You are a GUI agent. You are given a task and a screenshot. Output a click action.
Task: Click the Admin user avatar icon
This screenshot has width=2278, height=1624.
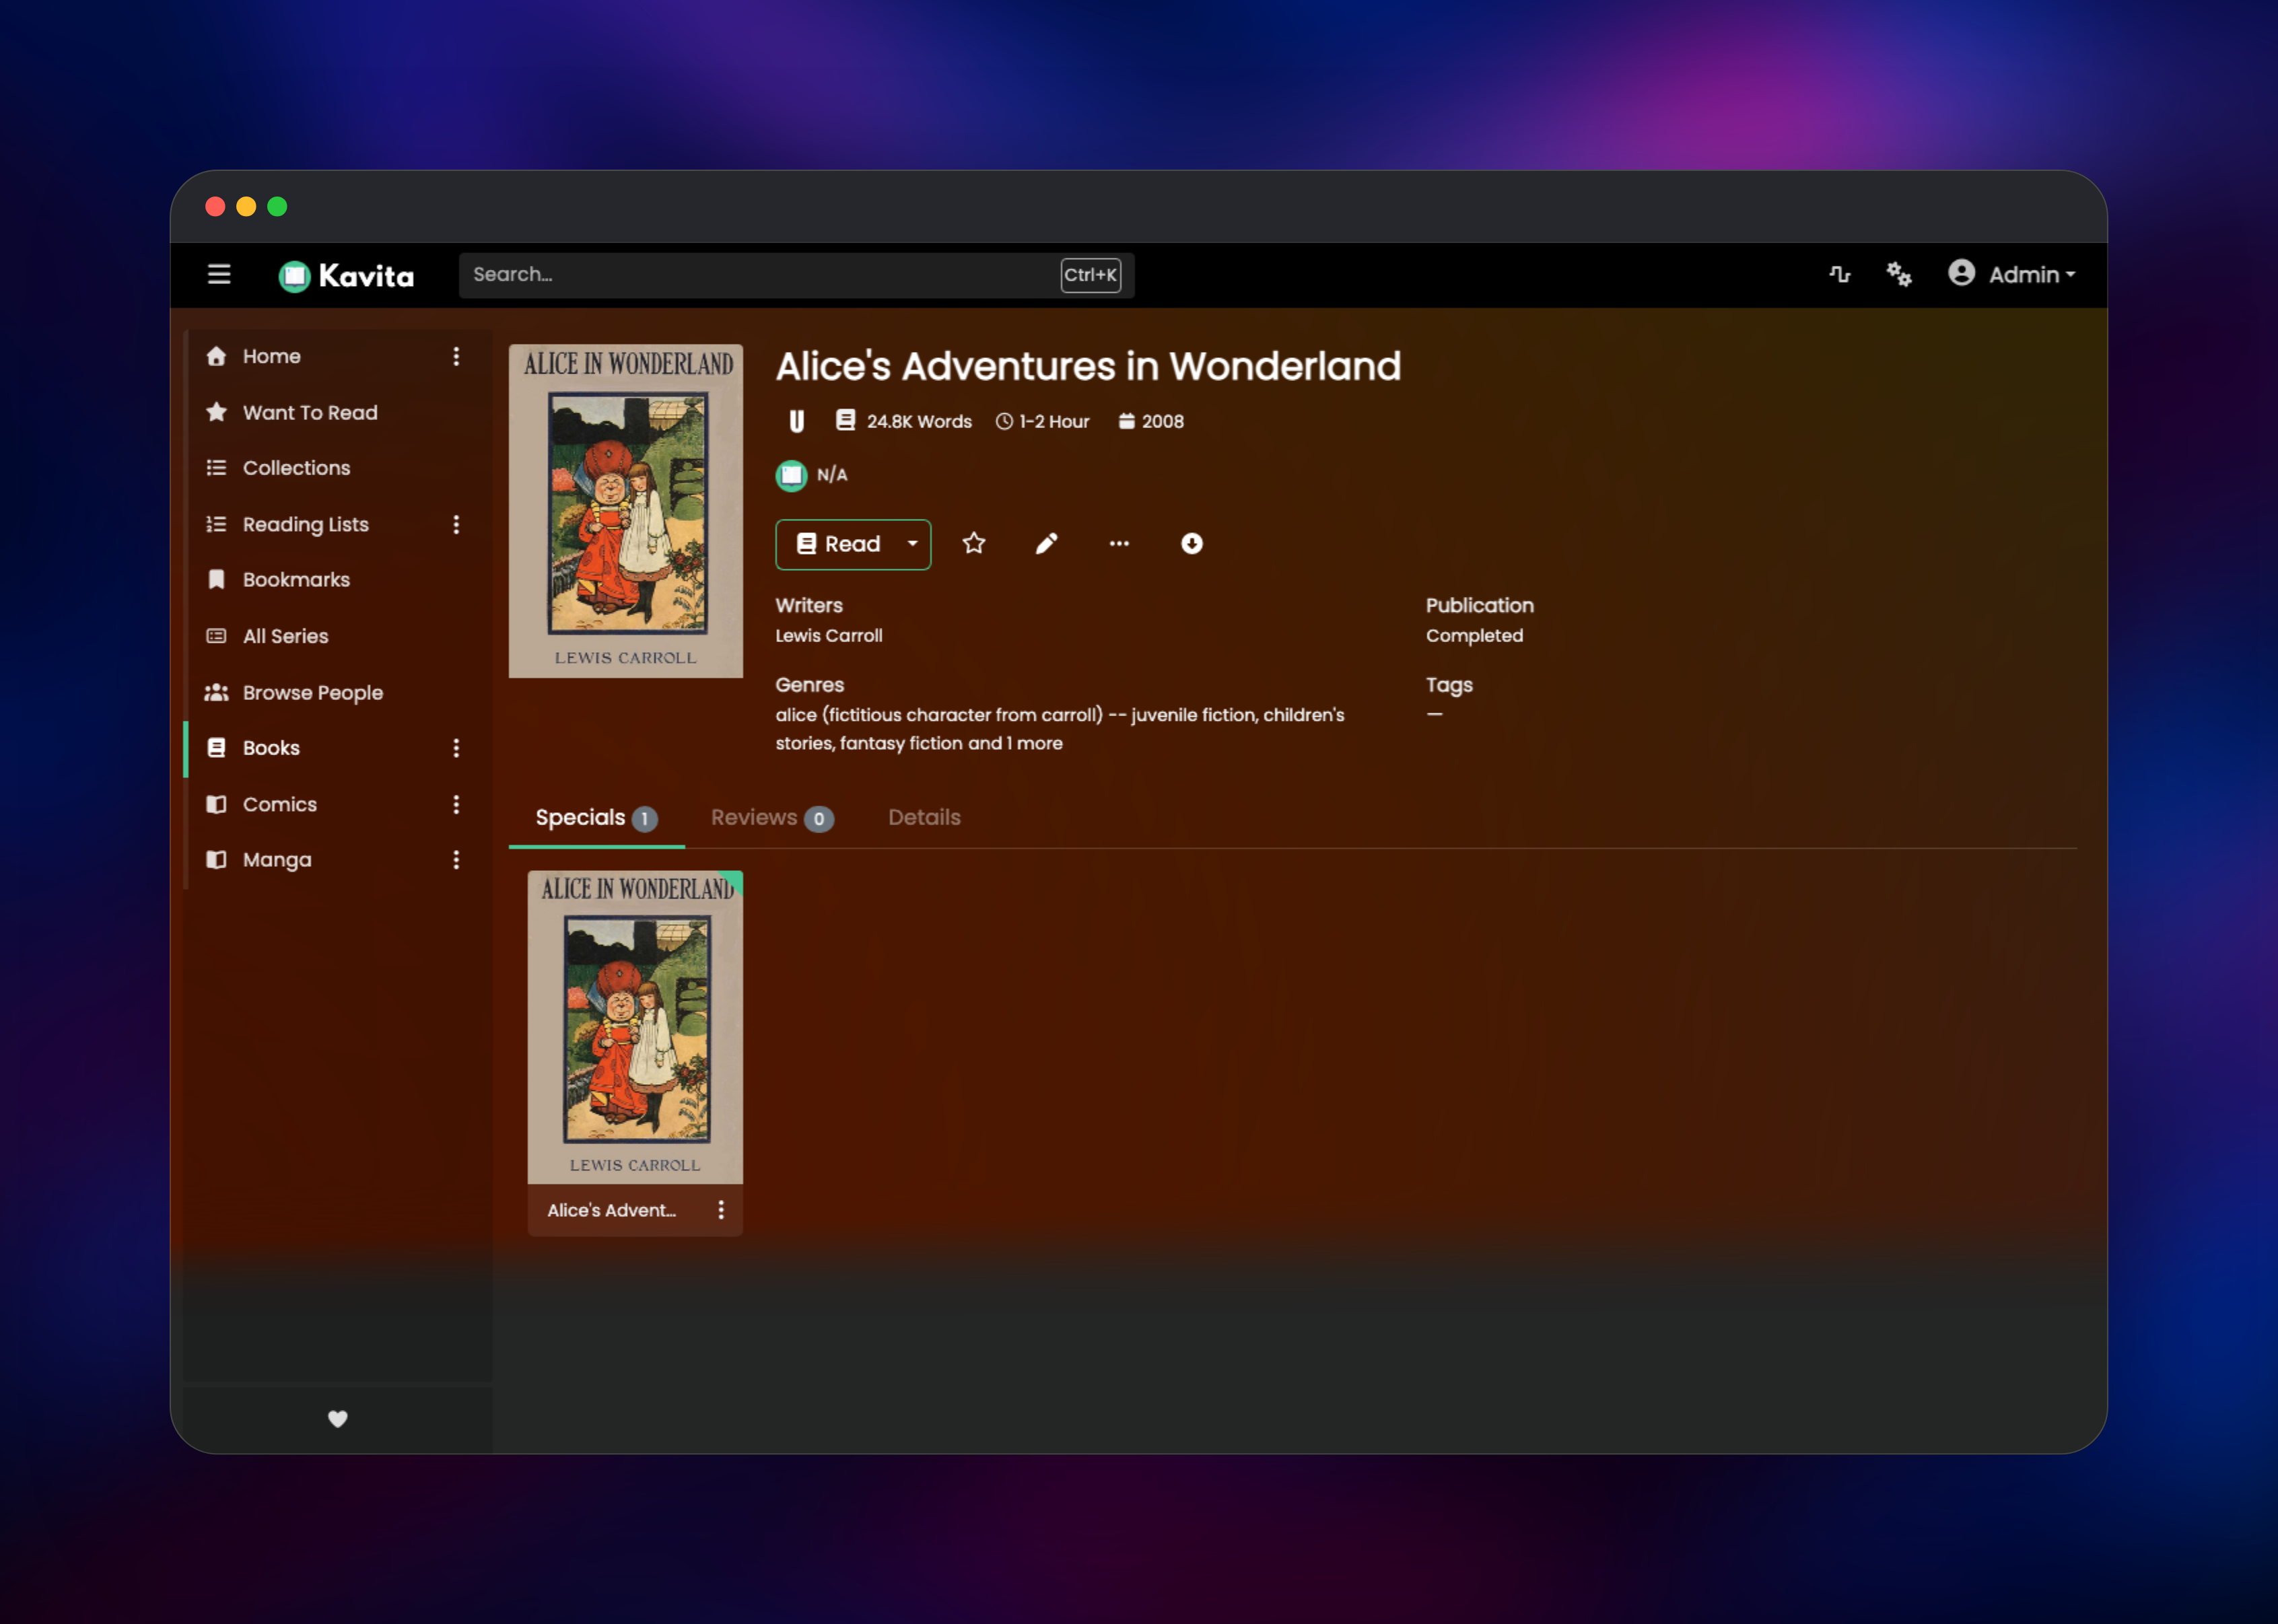[1961, 273]
